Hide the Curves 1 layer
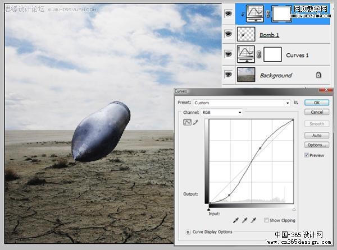Viewport: 337px width, 250px height. (x=228, y=54)
